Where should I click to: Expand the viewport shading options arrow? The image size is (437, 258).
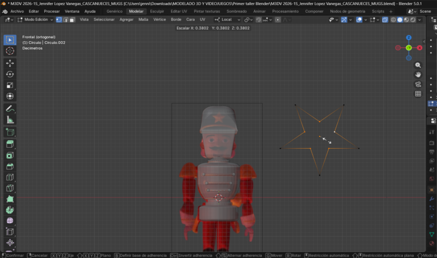click(x=420, y=20)
